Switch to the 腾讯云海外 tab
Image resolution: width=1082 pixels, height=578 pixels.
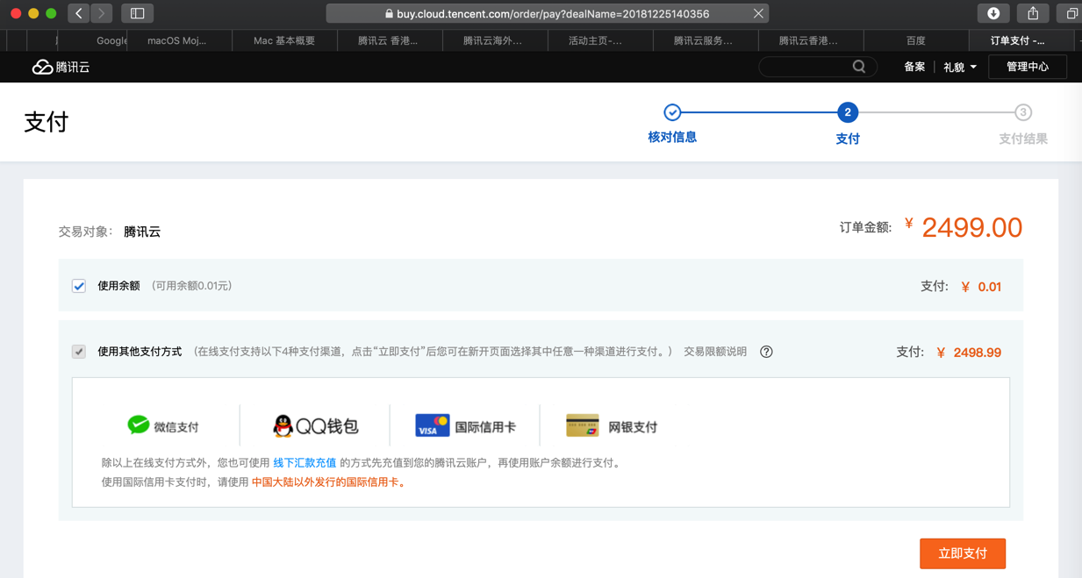pyautogui.click(x=494, y=40)
